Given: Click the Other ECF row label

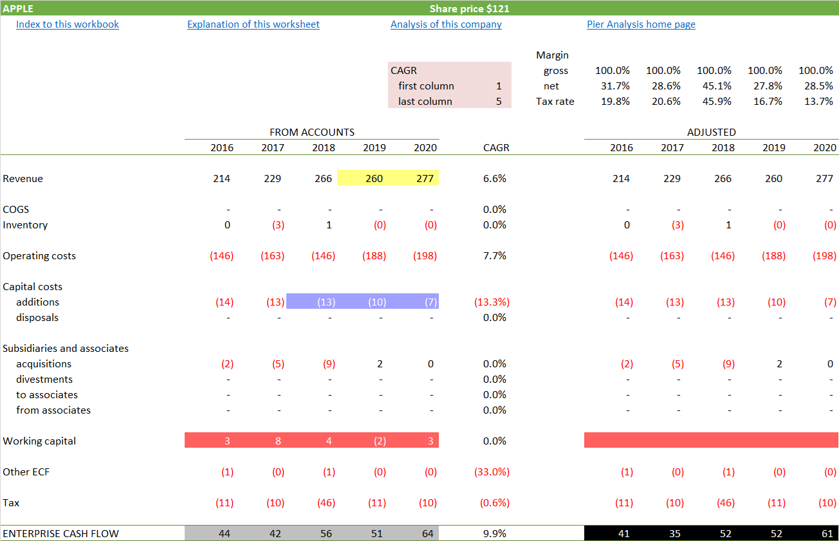Looking at the screenshot, I should point(26,472).
